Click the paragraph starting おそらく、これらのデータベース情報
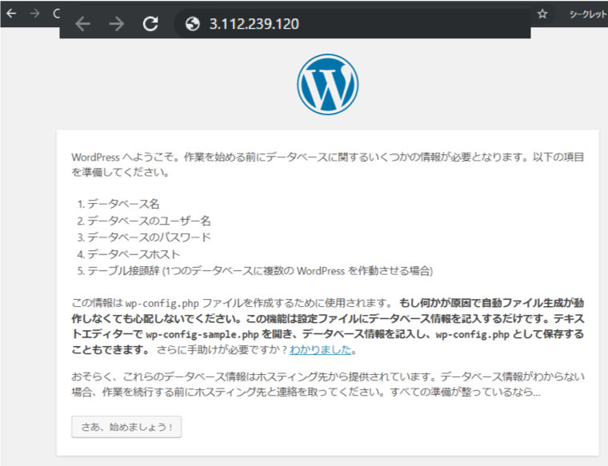 328,384
